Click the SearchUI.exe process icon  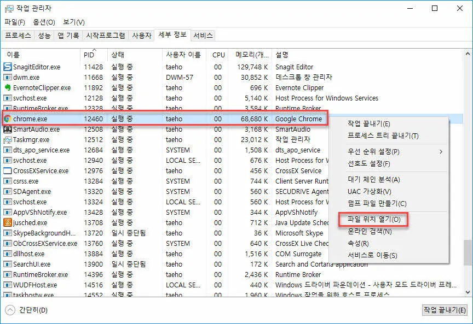click(x=7, y=264)
